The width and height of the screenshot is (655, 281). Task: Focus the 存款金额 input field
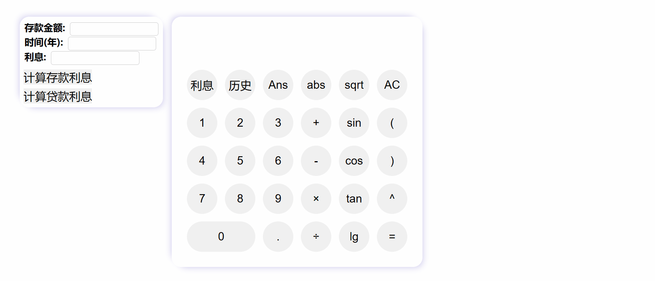tap(114, 29)
